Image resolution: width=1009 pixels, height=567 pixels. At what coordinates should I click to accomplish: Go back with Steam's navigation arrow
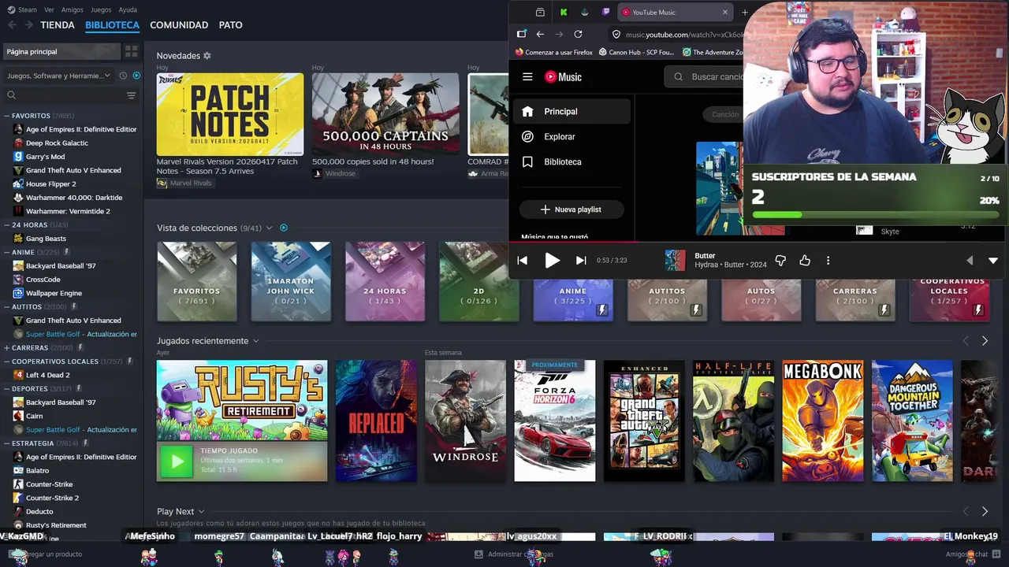[12, 25]
